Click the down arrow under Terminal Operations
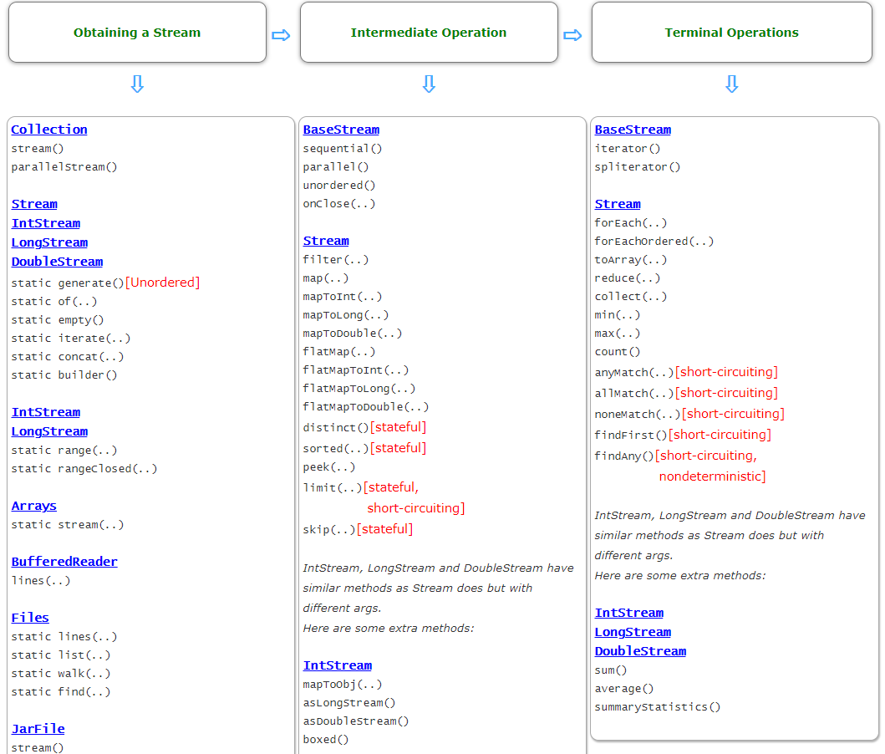885x754 pixels. (731, 84)
